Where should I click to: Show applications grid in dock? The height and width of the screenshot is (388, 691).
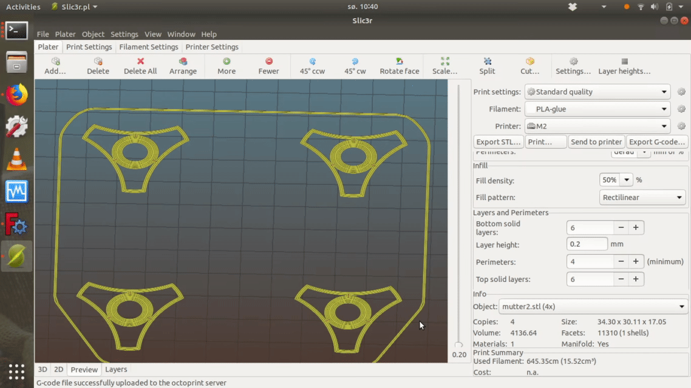tap(17, 372)
